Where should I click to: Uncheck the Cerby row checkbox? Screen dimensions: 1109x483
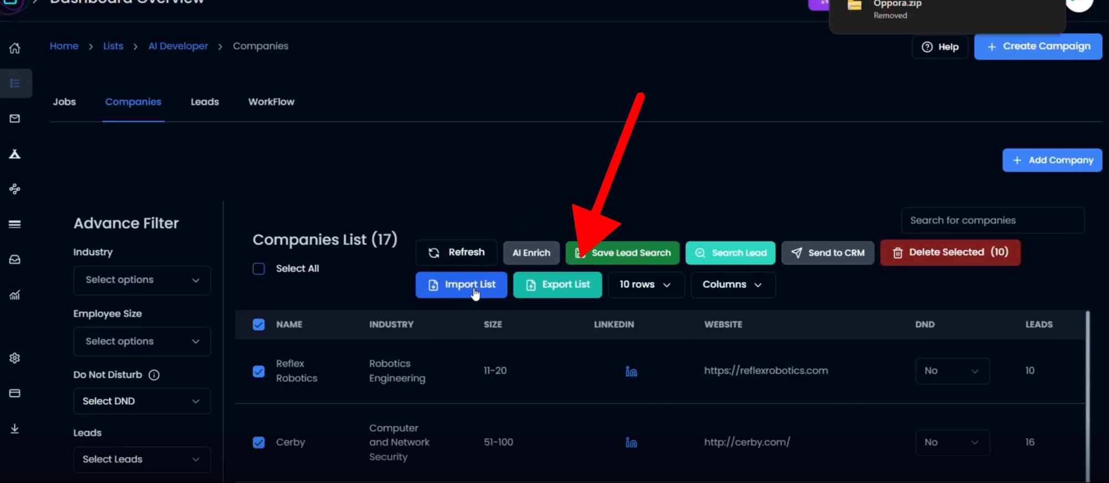tap(259, 443)
